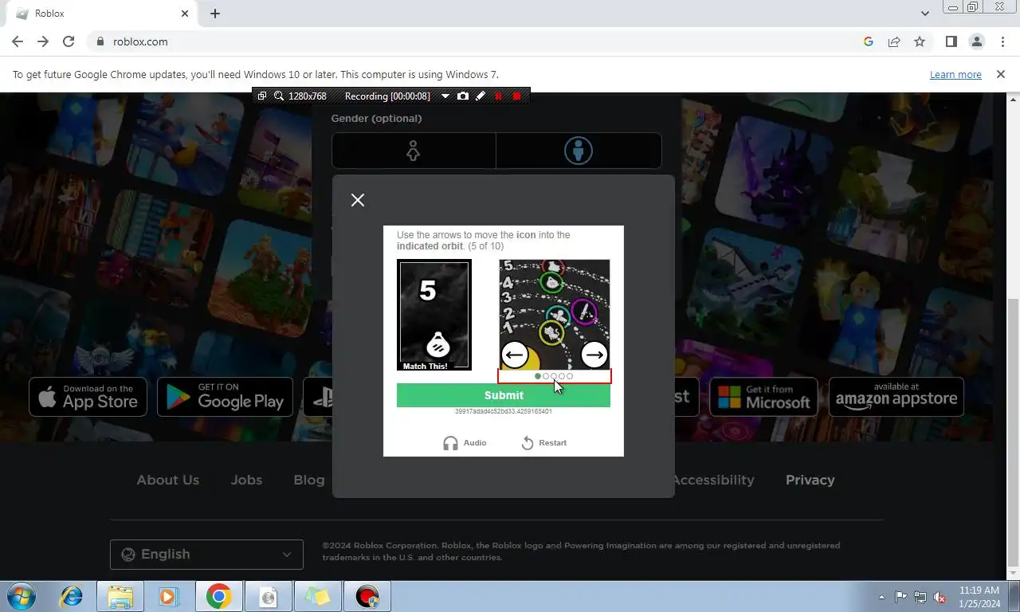Launch Internet Explorer from the taskbar
The image size is (1020, 612).
pos(72,596)
